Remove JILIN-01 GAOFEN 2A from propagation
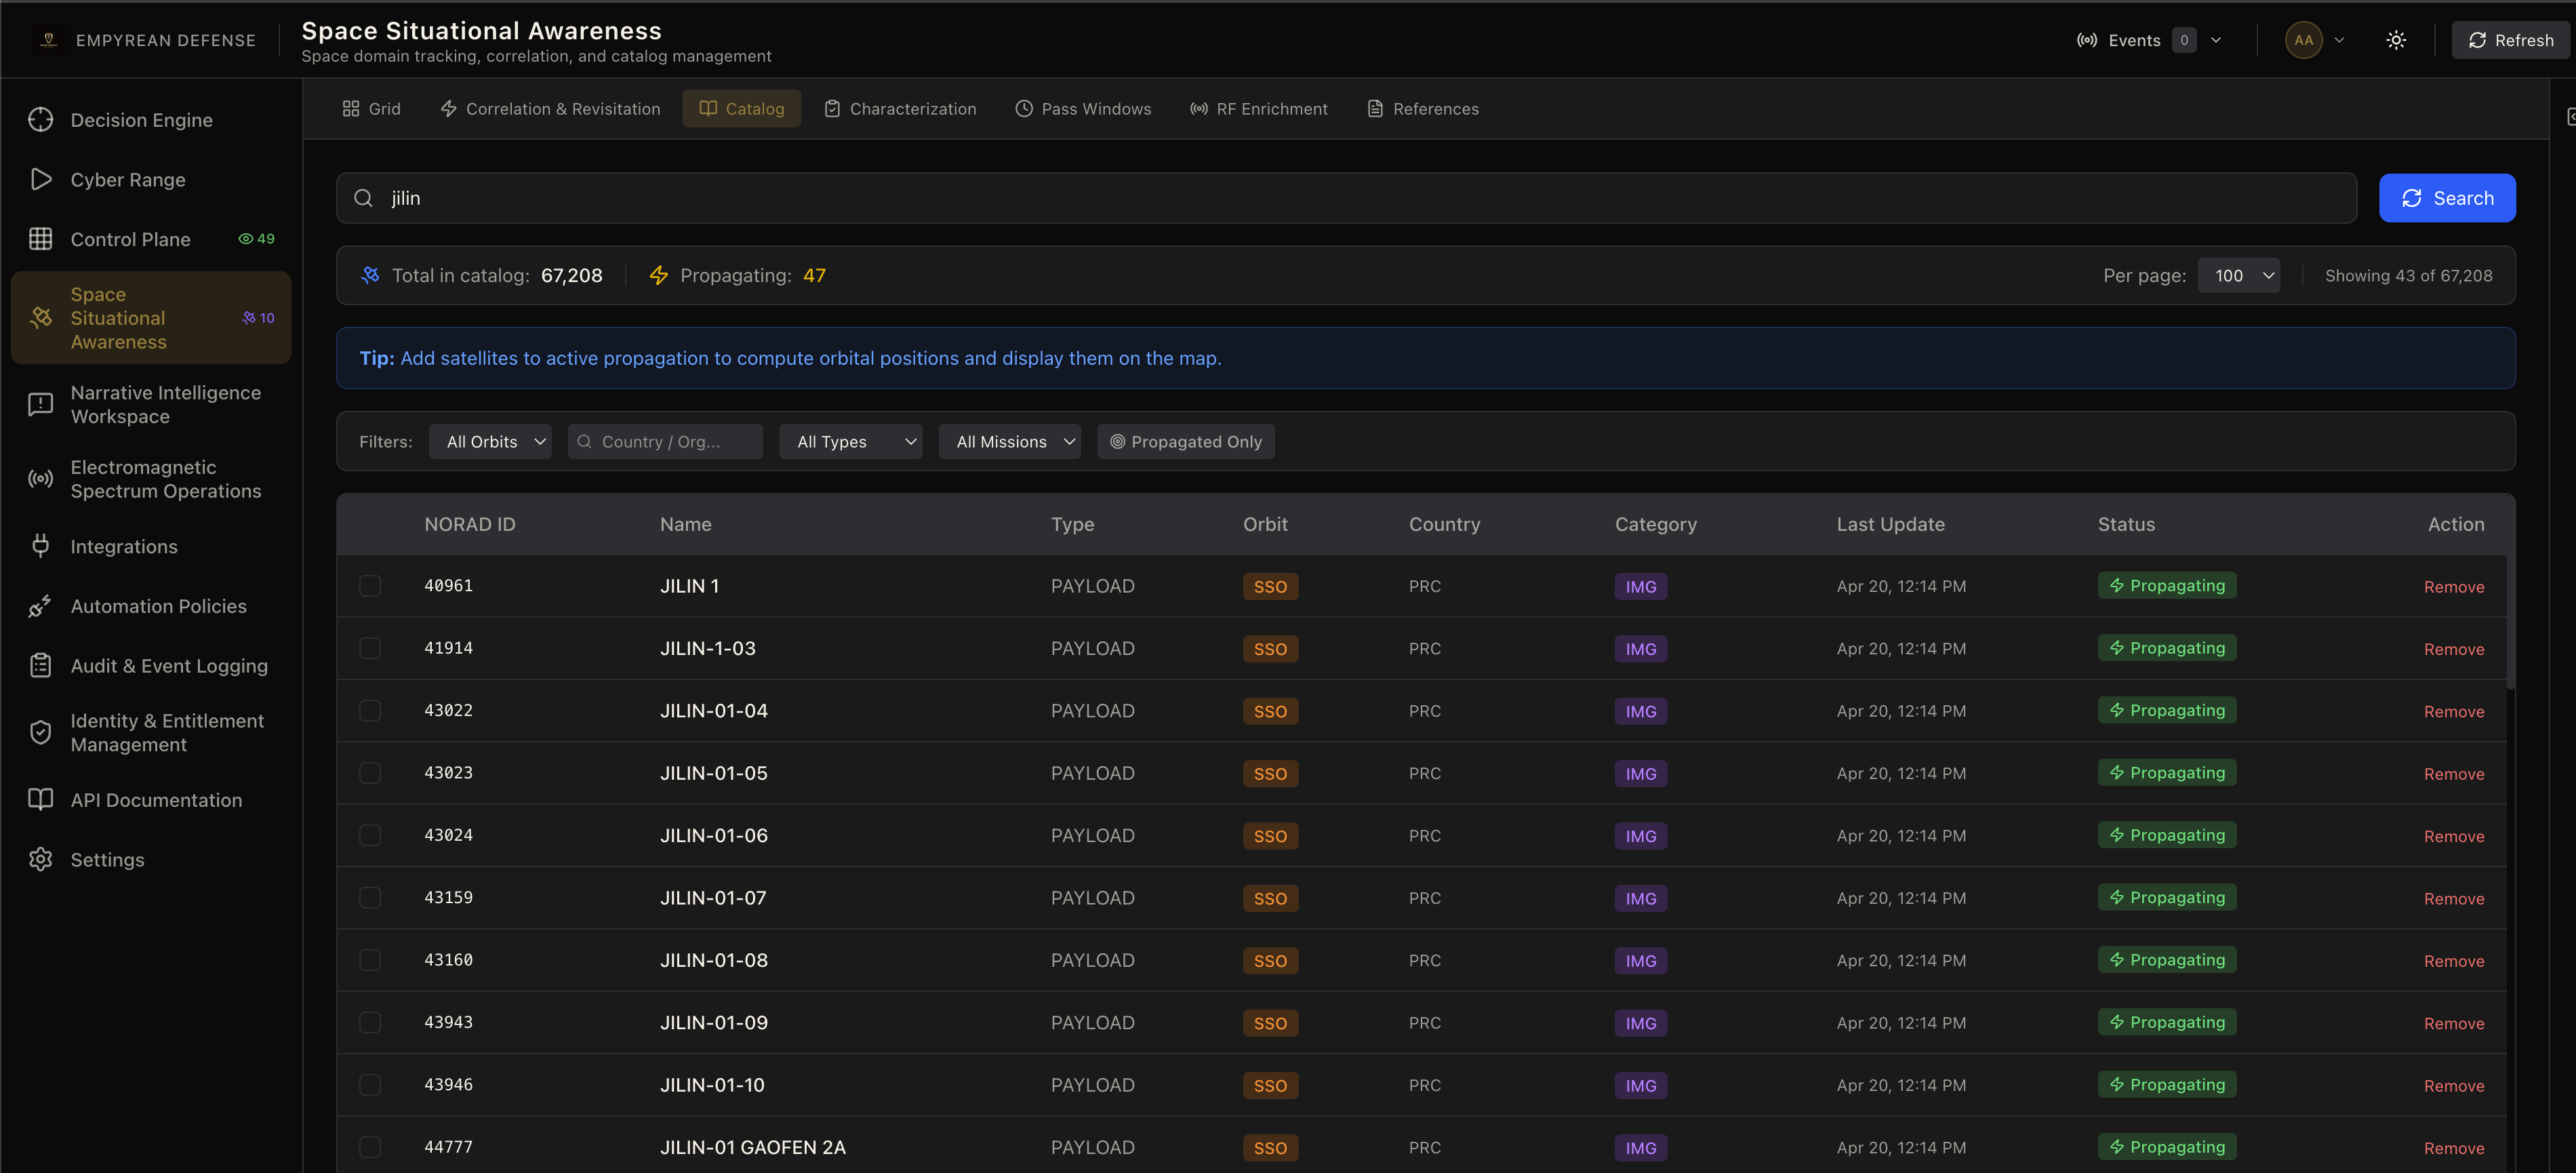The width and height of the screenshot is (2576, 1173). [2453, 1148]
